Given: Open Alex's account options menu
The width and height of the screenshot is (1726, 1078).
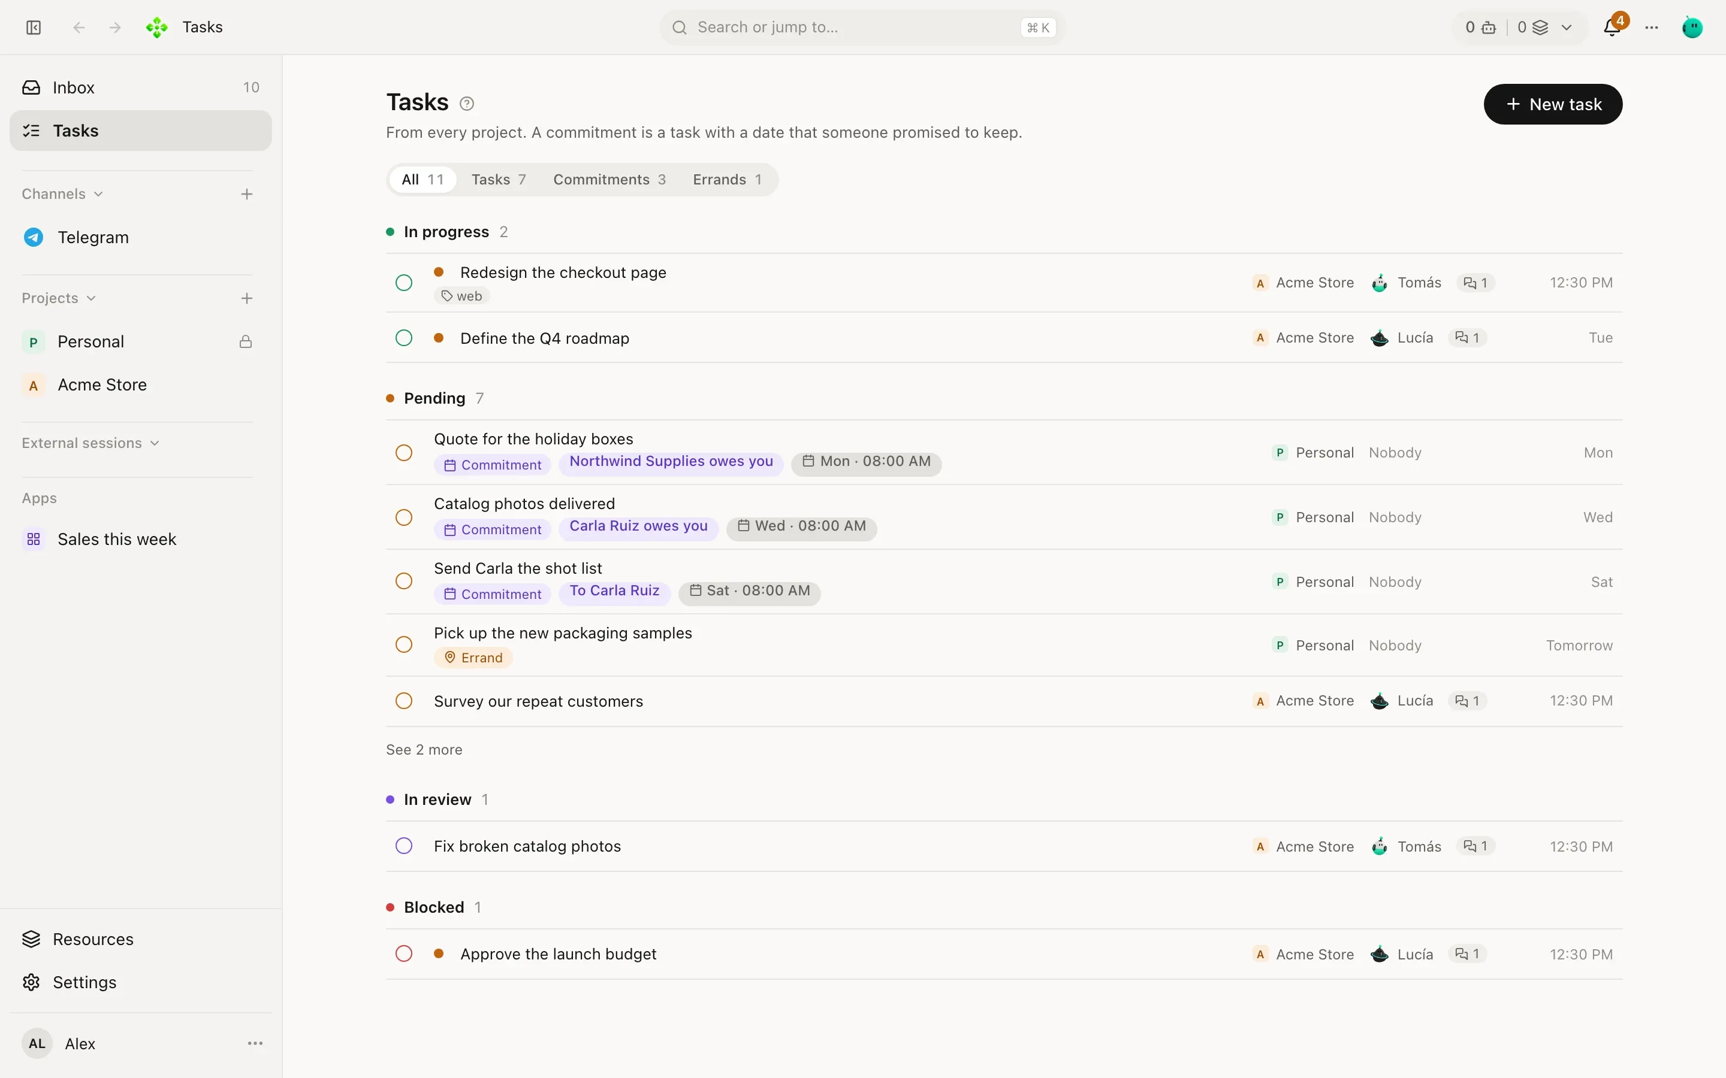Looking at the screenshot, I should [x=255, y=1043].
